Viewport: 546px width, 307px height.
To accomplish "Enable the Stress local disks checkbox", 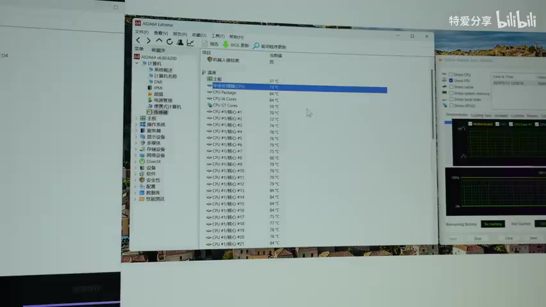I will 451,99.
